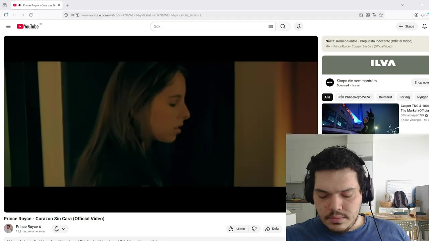
Task: Click the browser Sign in button
Action: [x=421, y=15]
